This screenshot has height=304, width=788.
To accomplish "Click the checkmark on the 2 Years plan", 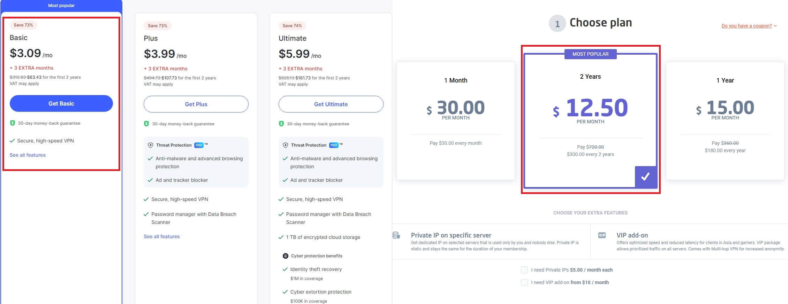I will (x=645, y=177).
